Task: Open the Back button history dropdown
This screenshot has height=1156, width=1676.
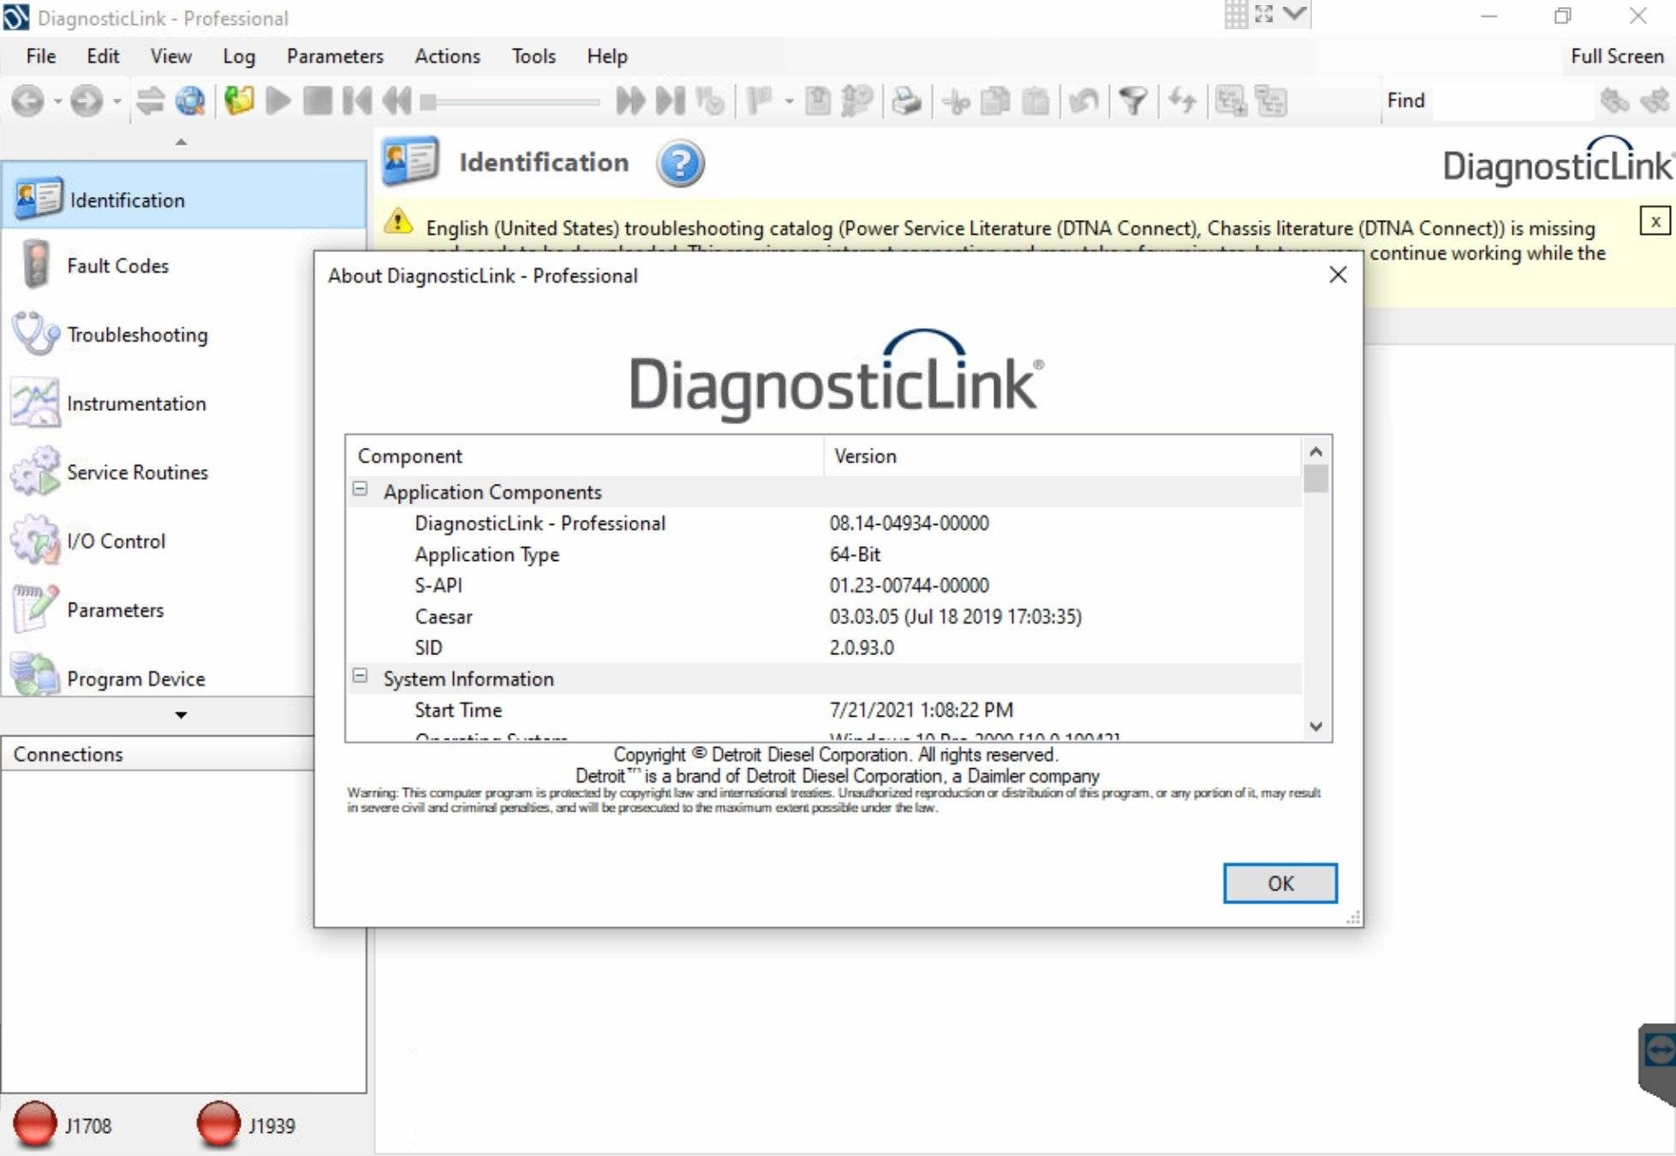Action: click(x=57, y=102)
